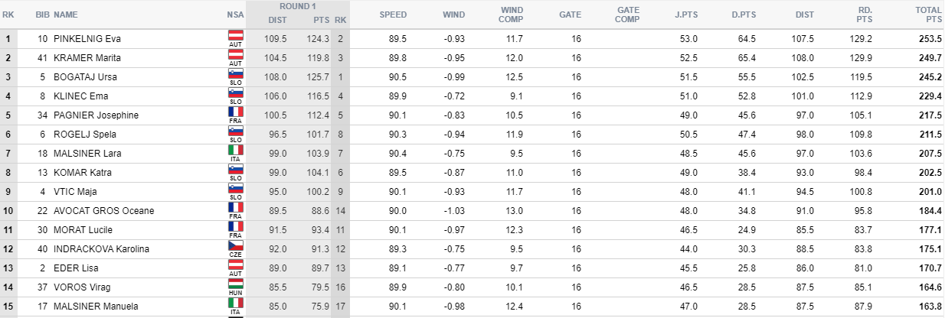
Task: Click Slovenia flag next to Bogataj Ursa
Action: pyautogui.click(x=236, y=74)
